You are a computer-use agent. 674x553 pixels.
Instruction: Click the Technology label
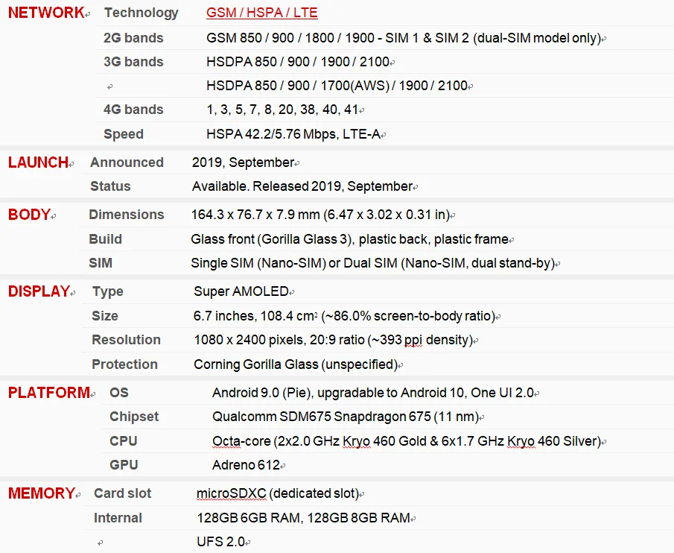coord(141,13)
